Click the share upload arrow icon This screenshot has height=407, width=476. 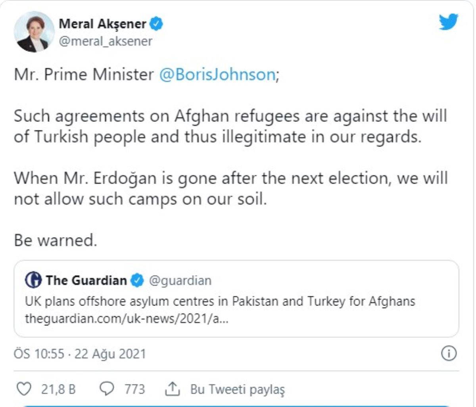173,390
